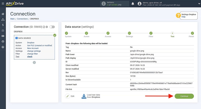
Task: Go to Settings step
Action: (x=130, y=33)
